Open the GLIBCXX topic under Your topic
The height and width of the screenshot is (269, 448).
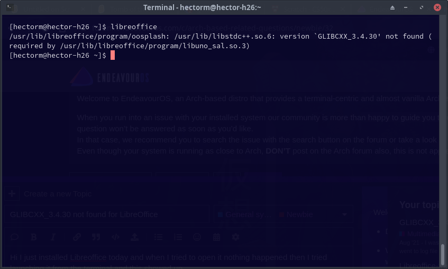419,222
